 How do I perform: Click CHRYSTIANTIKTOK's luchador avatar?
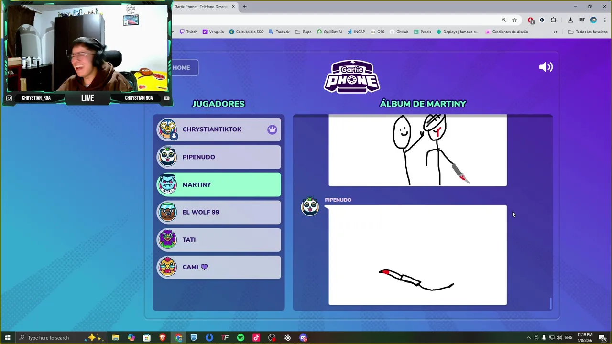tap(168, 129)
